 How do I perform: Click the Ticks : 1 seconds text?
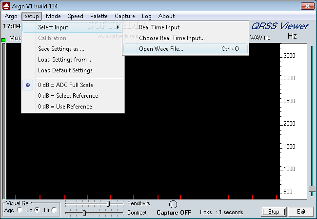(221, 212)
